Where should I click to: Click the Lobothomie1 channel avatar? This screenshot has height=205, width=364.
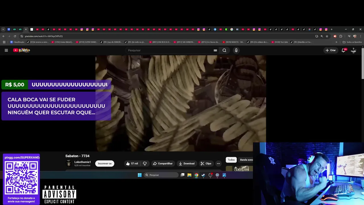point(69,163)
